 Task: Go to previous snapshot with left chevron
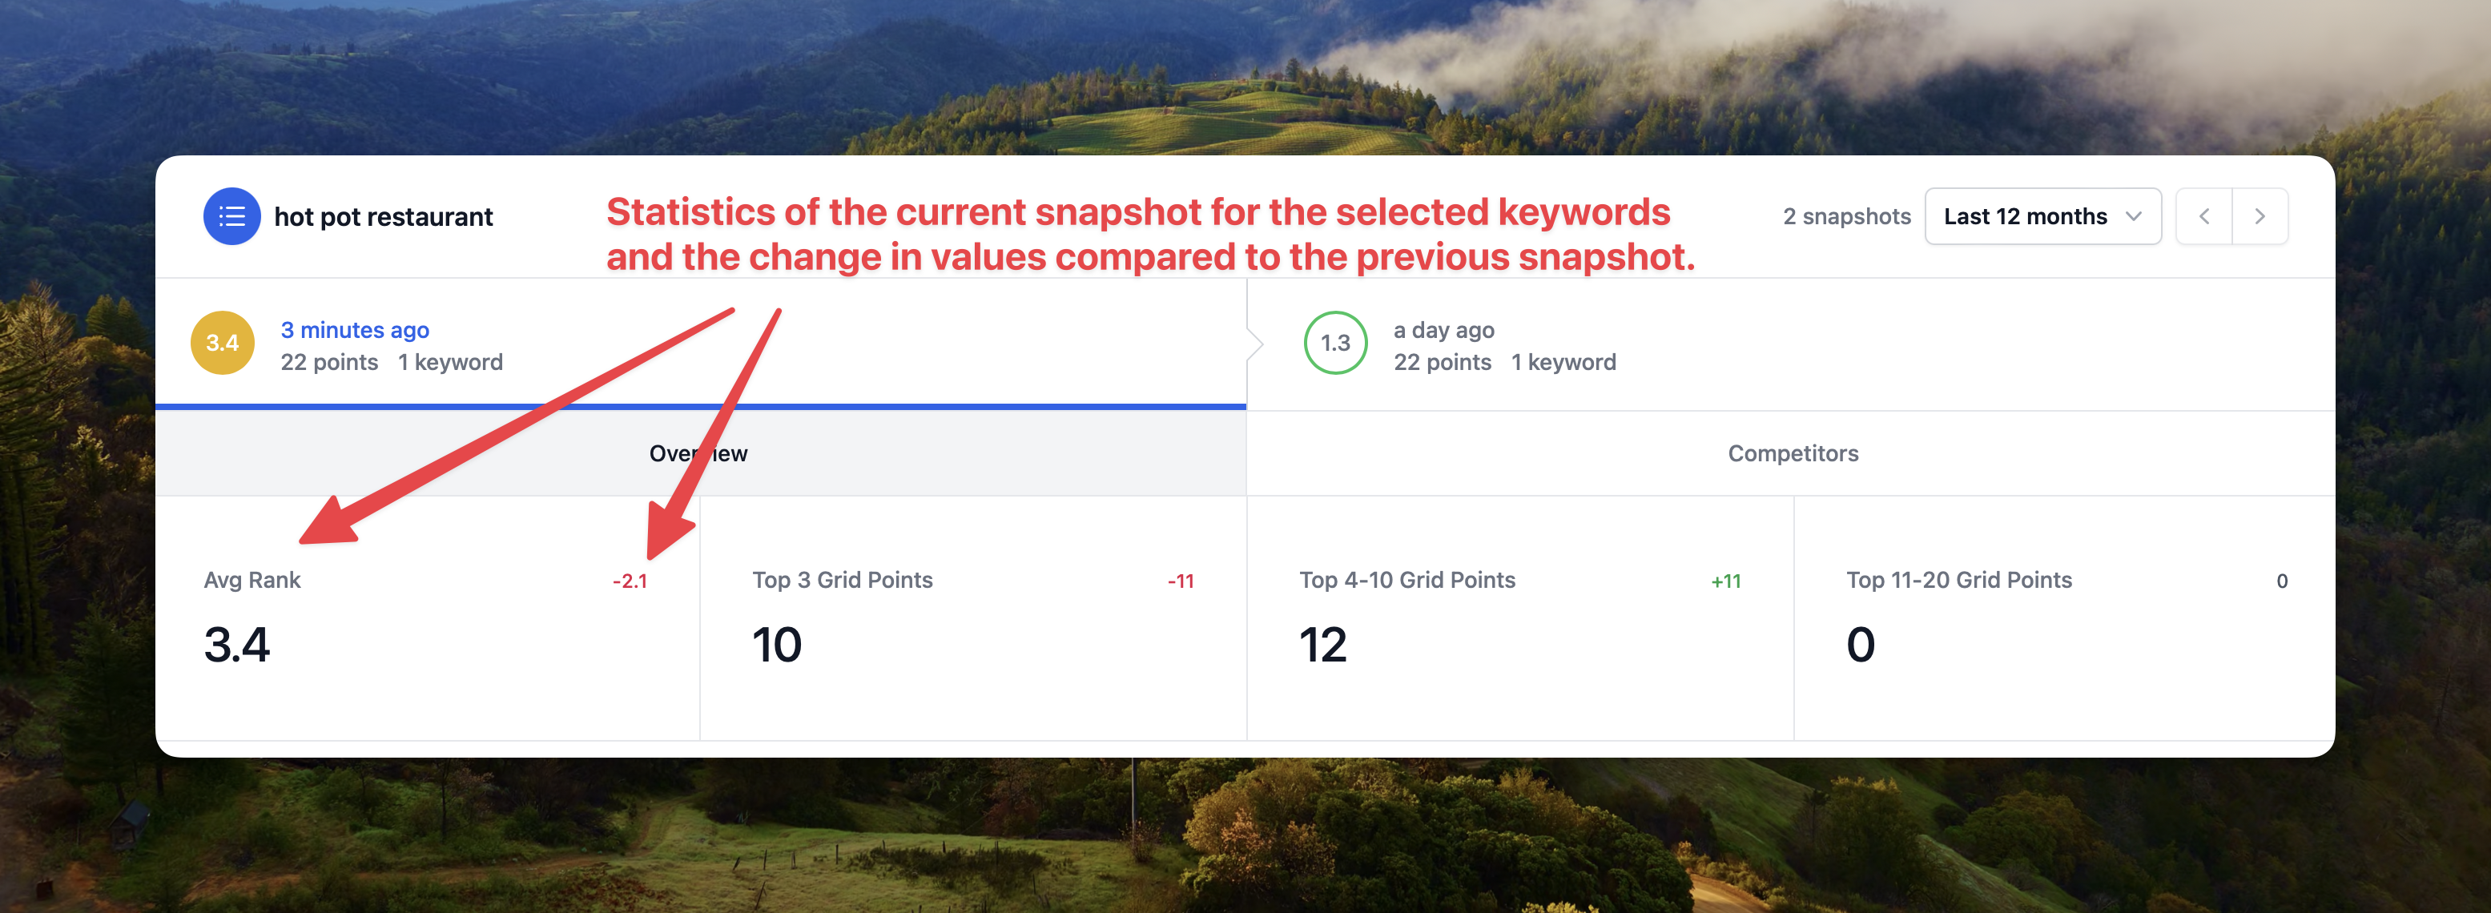coord(2203,217)
